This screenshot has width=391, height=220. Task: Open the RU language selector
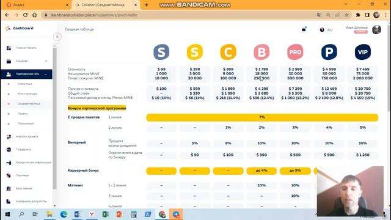[x=326, y=30]
